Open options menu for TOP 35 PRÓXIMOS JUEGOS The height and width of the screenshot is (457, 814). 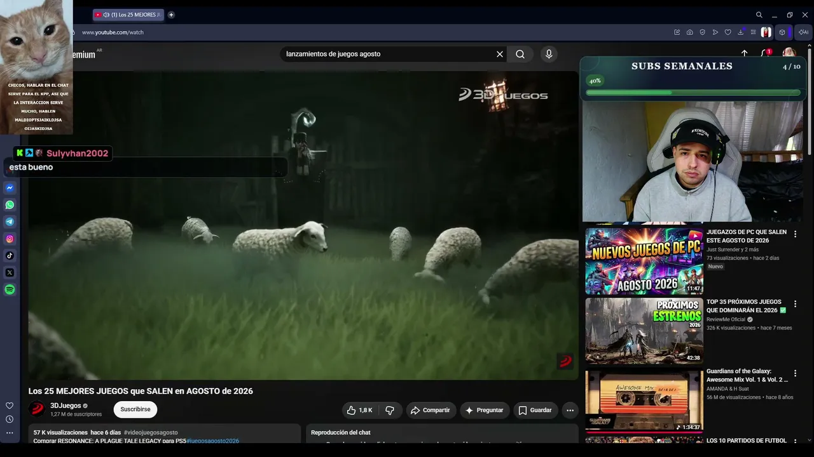click(795, 304)
